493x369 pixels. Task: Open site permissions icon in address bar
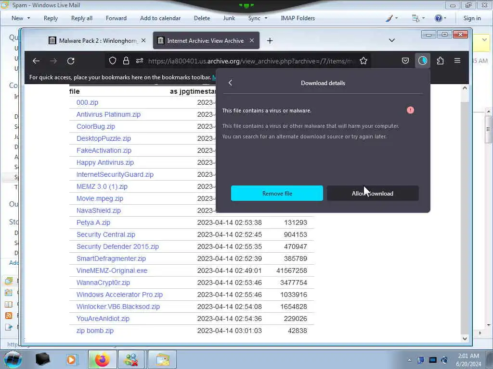pos(140,61)
